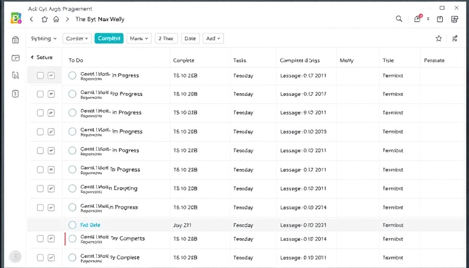Click the icon between back arrow and home
This screenshot has height=268, width=469.
(x=44, y=19)
